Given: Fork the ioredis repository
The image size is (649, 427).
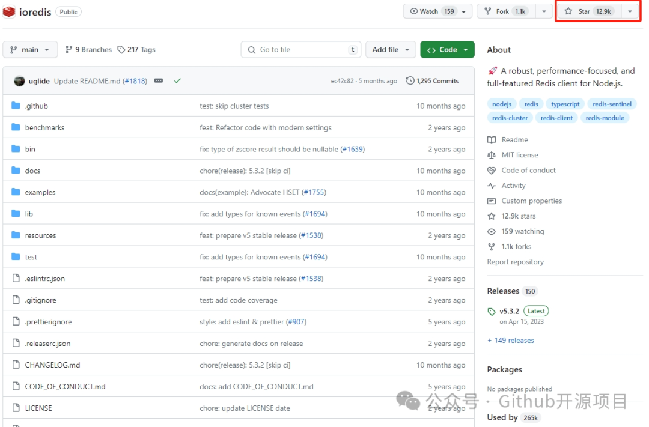Looking at the screenshot, I should click(x=506, y=11).
